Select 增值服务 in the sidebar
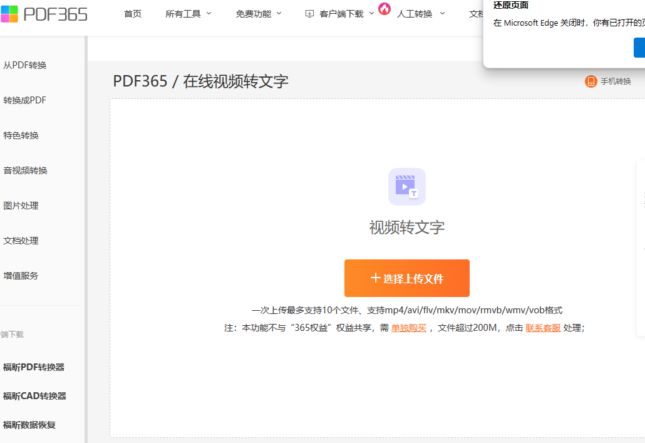Screen dimensions: 645x443 21,276
